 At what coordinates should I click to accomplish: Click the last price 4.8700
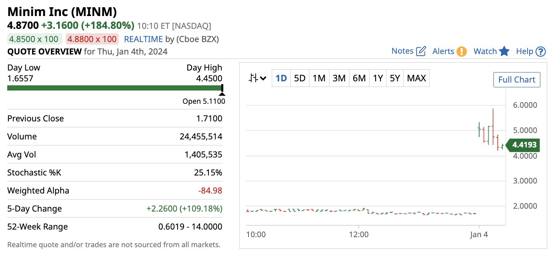(x=23, y=26)
